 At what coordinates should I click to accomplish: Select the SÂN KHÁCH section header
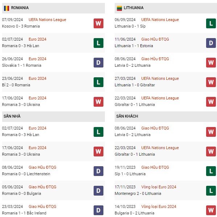[166, 116]
